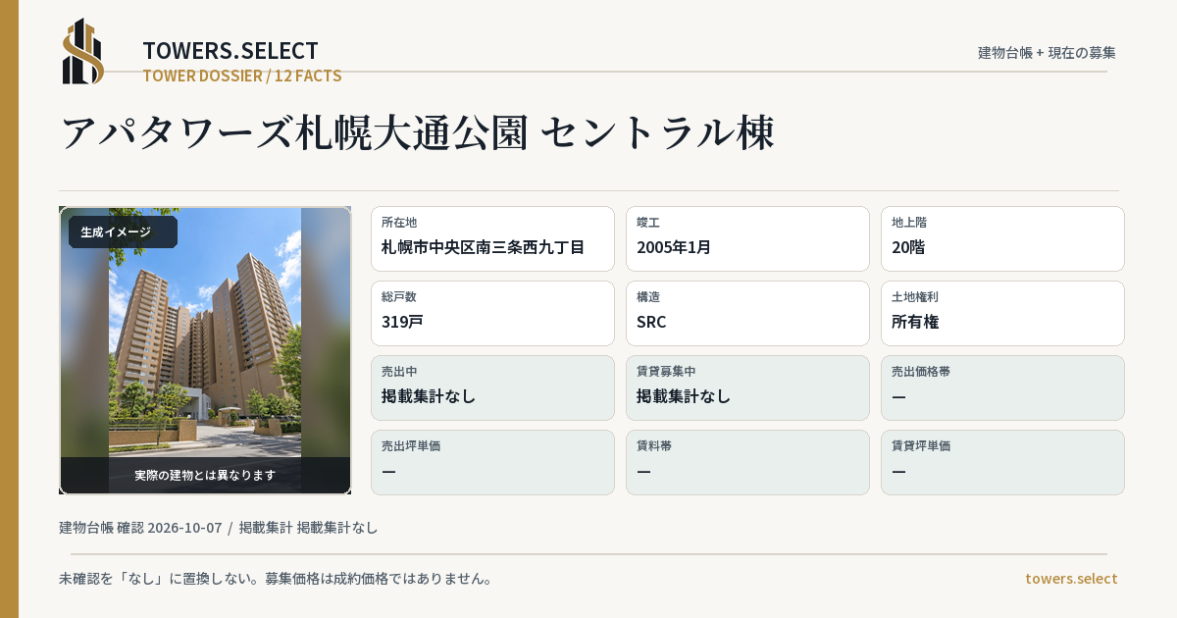Select the 土地権利 land rights card
1177x618 pixels.
[x=1002, y=313]
